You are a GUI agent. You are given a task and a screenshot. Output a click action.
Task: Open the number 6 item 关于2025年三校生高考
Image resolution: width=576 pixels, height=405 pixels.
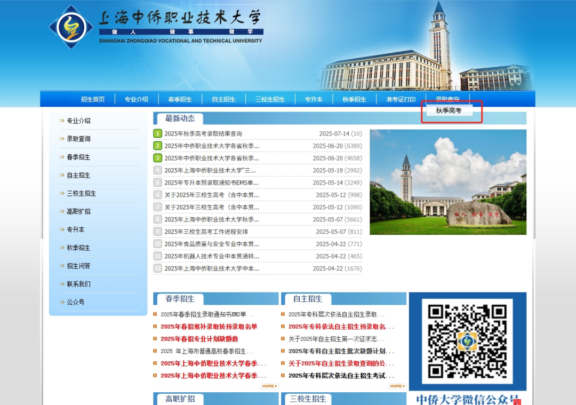pos(212,195)
